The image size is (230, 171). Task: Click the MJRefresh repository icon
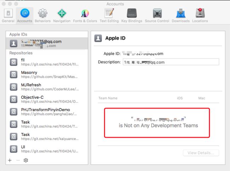[x=13, y=87]
